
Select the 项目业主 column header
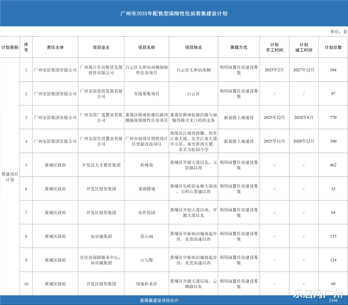pyautogui.click(x=101, y=47)
